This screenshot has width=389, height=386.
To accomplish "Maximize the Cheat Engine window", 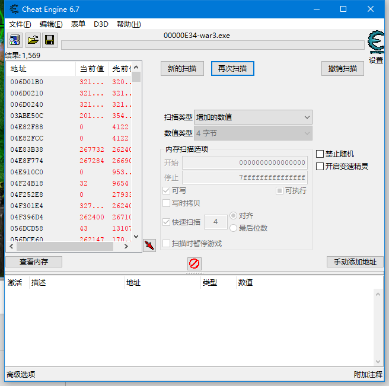I will (x=343, y=9).
